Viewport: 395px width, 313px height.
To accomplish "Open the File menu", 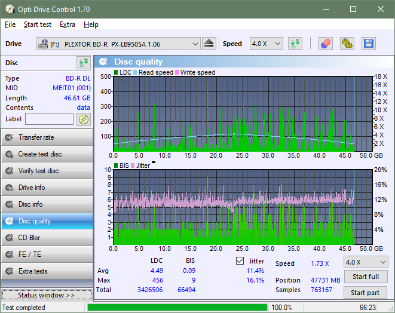I will (10, 24).
